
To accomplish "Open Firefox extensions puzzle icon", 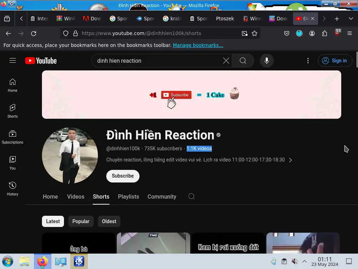I will pos(324,34).
